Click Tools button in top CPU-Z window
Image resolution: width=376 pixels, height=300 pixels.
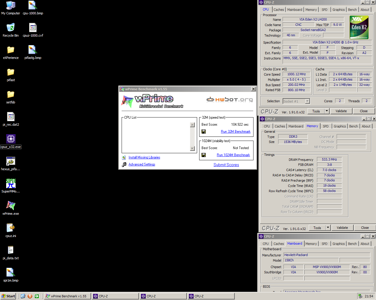[316, 111]
